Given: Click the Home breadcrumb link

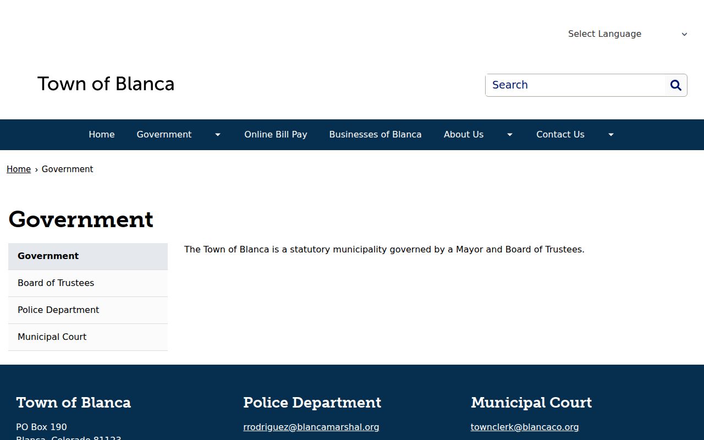Looking at the screenshot, I should (19, 169).
